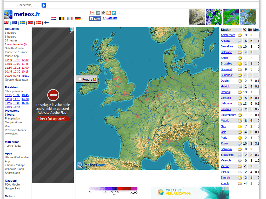The width and height of the screenshot is (266, 199).
Task: Click the gear share icon
Action: coord(103,13)
